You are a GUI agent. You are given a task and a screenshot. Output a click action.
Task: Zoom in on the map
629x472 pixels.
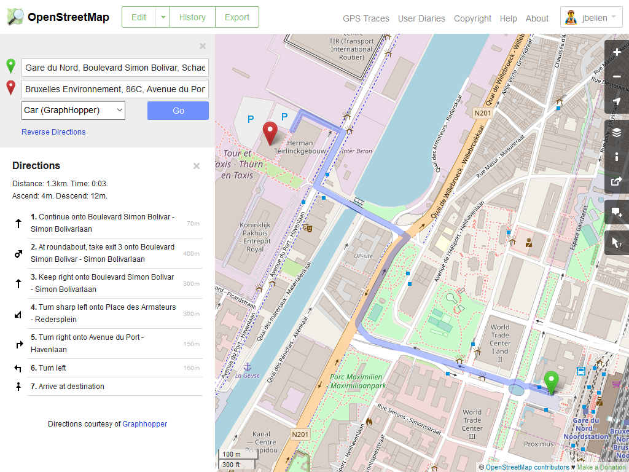pyautogui.click(x=617, y=52)
